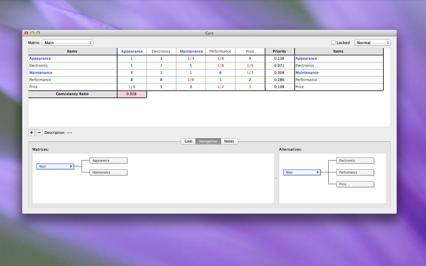The image size is (426, 266).
Task: Click the minus button to remove an item
Action: pyautogui.click(x=39, y=132)
